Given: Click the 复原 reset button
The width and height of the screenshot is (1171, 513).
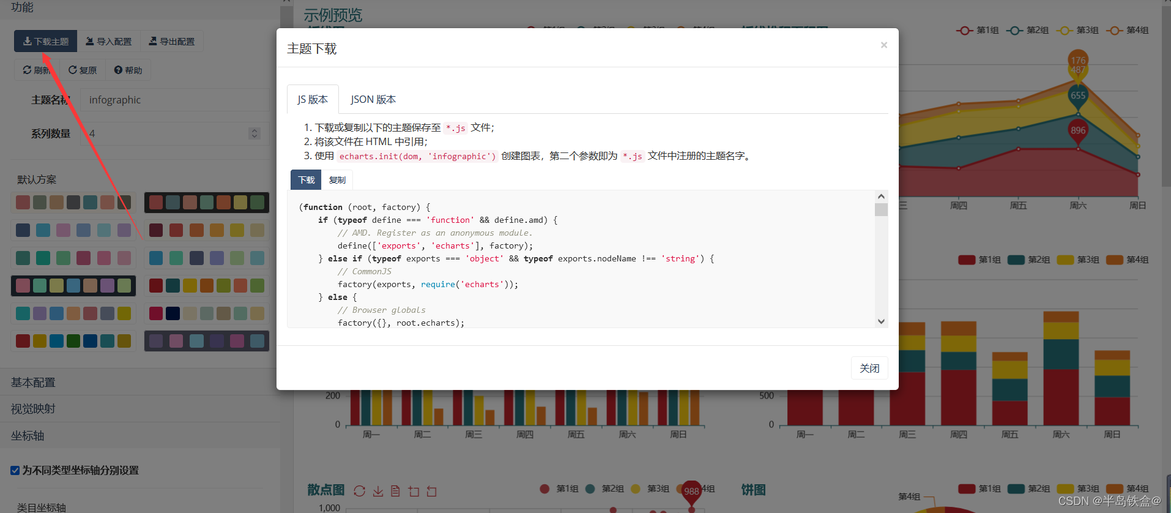Looking at the screenshot, I should [x=83, y=70].
